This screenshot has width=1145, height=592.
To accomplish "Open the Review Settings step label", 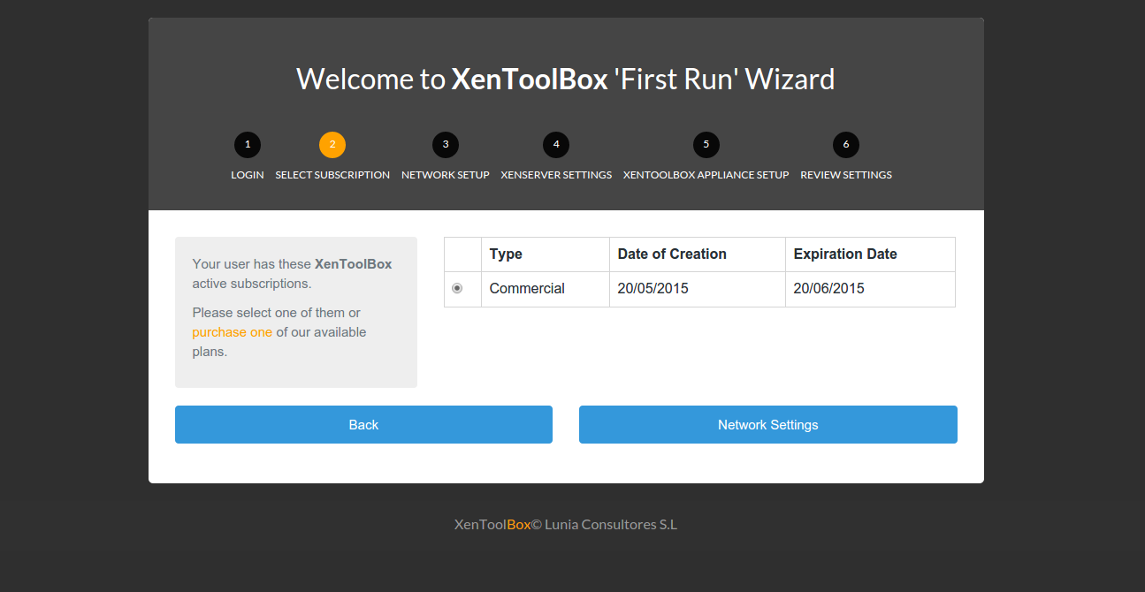I will pos(846,175).
